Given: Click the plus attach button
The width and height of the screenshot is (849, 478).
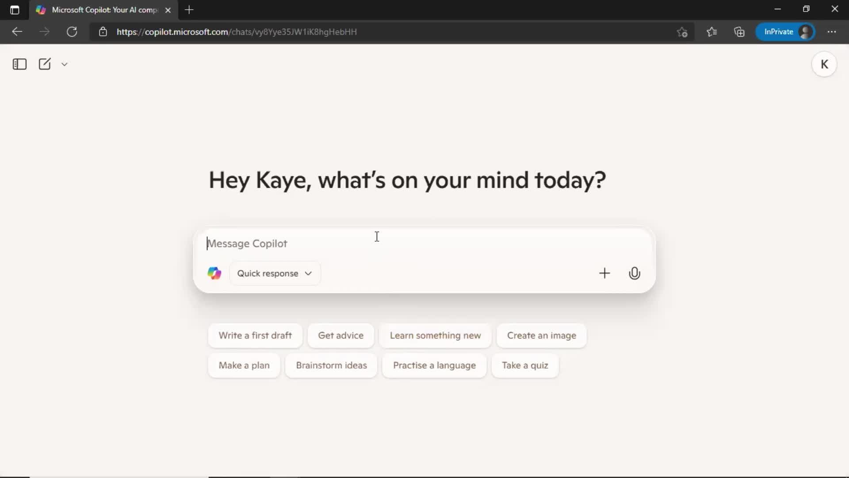Looking at the screenshot, I should [604, 273].
